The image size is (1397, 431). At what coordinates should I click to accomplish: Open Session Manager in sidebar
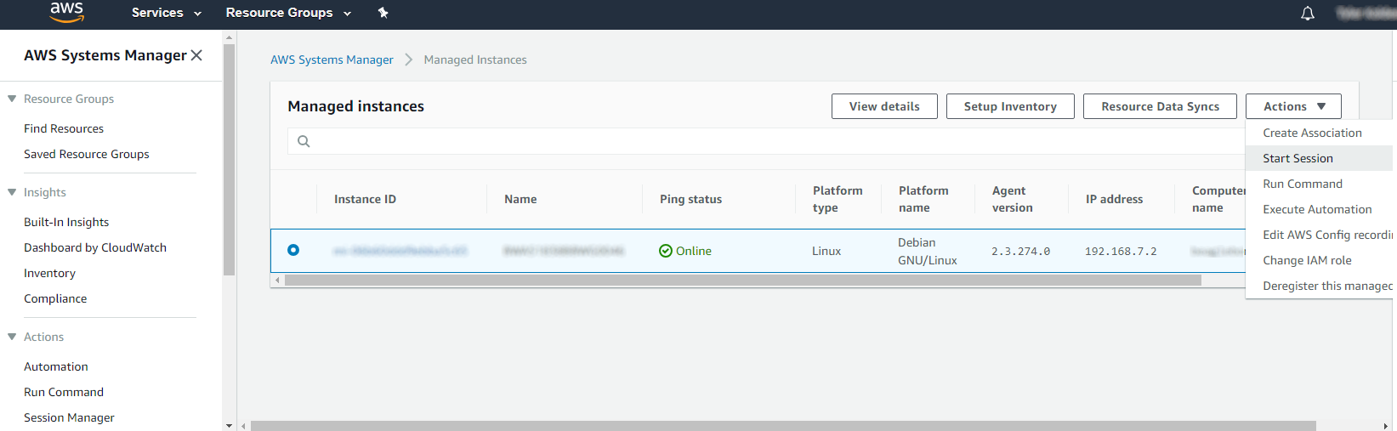[x=69, y=417]
